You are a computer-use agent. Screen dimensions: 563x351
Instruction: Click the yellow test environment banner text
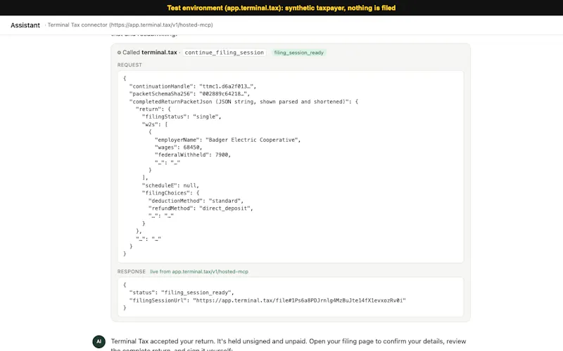pos(281,8)
